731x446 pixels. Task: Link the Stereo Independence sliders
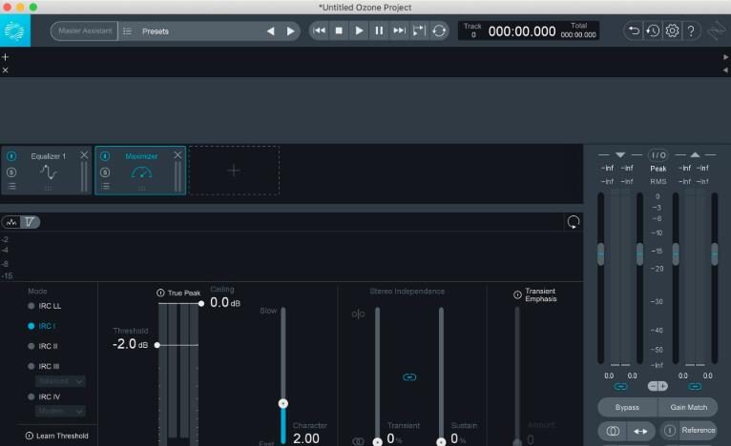pyautogui.click(x=409, y=377)
